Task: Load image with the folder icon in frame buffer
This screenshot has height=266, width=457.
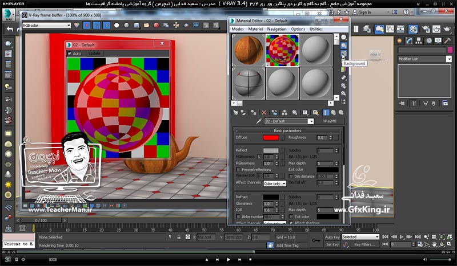Action: 146,26
